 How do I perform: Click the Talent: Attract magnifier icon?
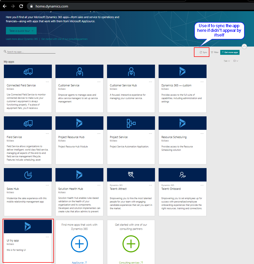click(x=131, y=175)
